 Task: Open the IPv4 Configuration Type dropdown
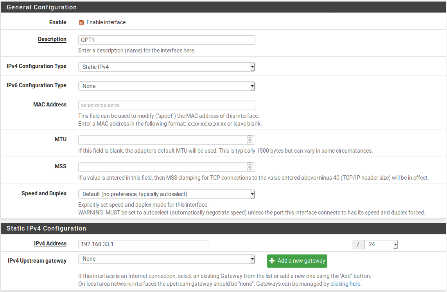167,67
